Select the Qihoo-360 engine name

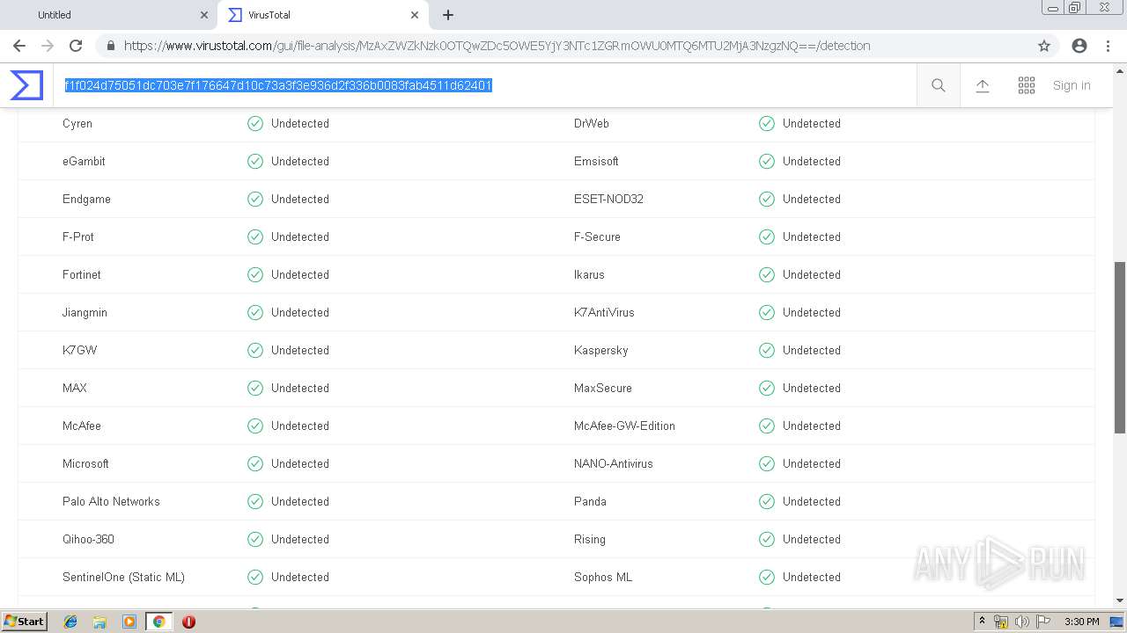88,539
